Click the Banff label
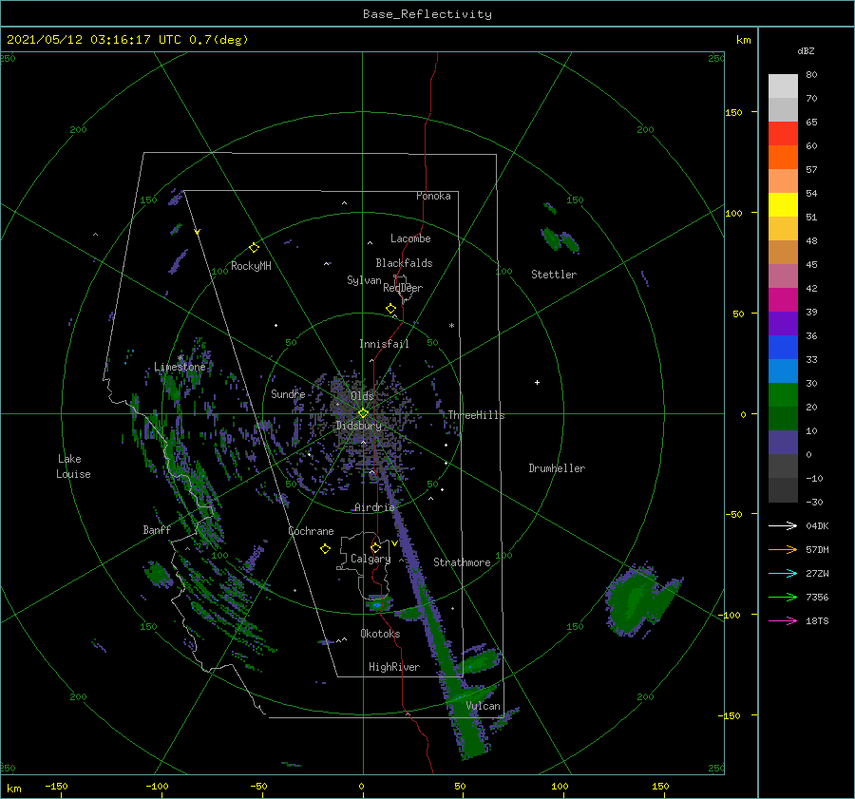The width and height of the screenshot is (855, 799). tap(157, 529)
